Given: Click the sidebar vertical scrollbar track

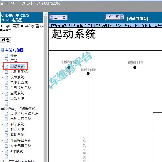Looking at the screenshot, I should [x=46, y=89].
